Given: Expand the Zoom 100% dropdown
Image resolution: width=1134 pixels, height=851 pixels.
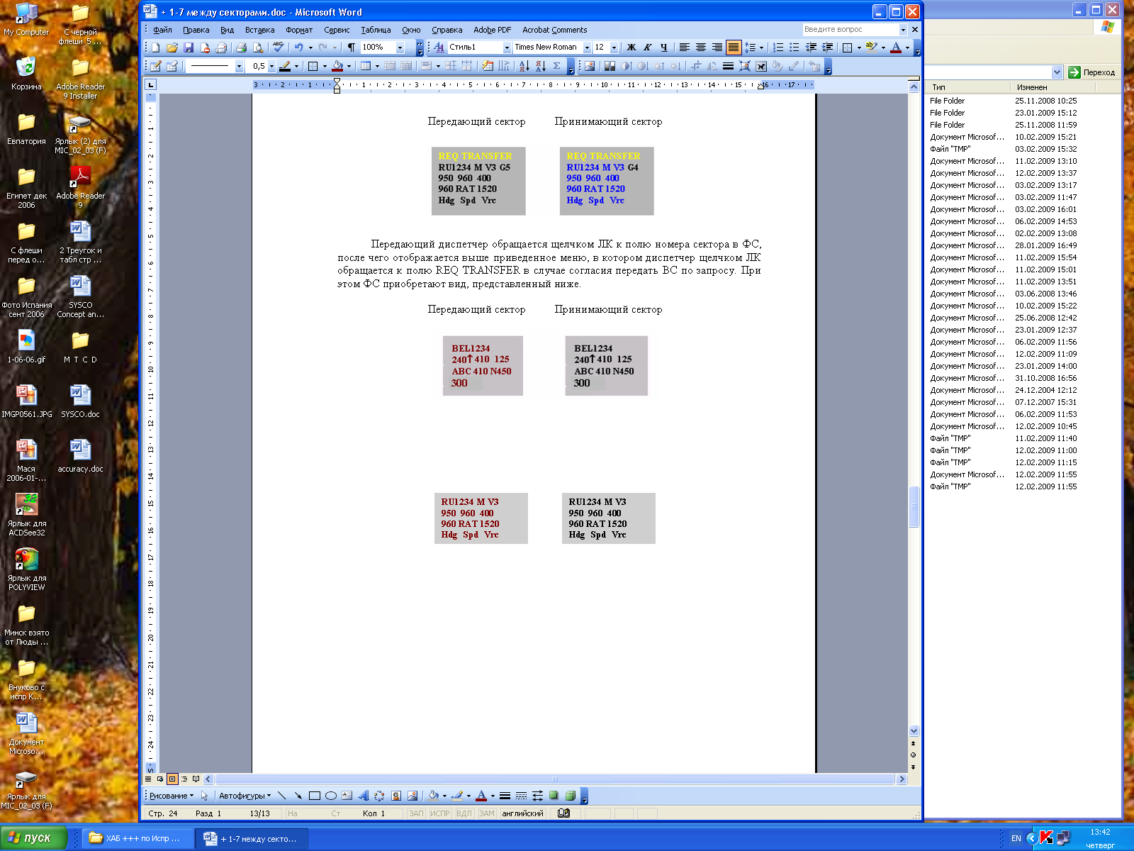Looking at the screenshot, I should click(x=400, y=48).
